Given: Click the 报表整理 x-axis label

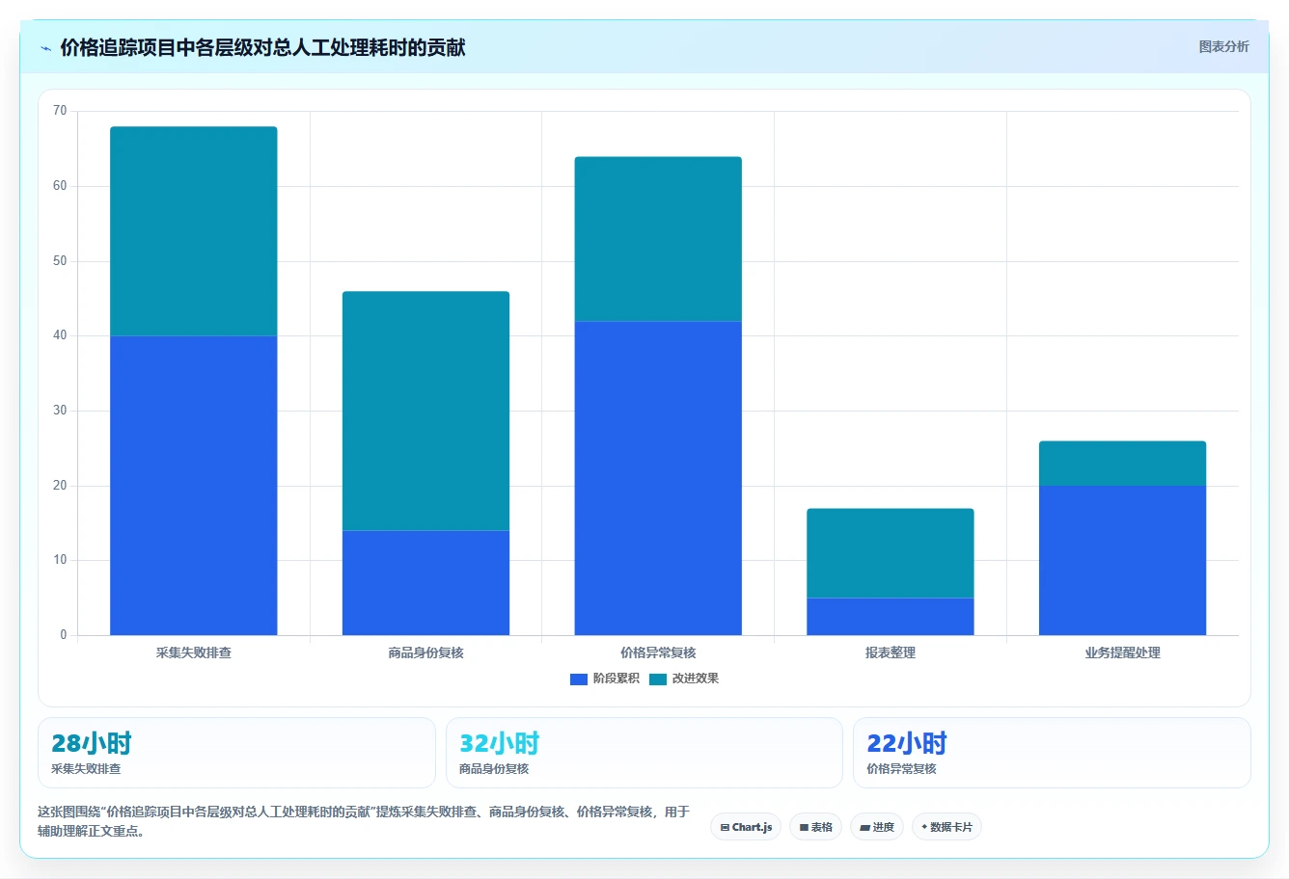Looking at the screenshot, I should pyautogui.click(x=891, y=653).
